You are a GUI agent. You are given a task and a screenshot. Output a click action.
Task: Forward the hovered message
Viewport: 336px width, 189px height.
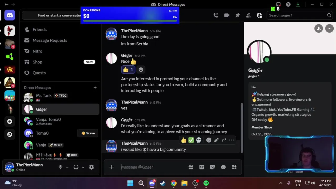click(x=224, y=140)
